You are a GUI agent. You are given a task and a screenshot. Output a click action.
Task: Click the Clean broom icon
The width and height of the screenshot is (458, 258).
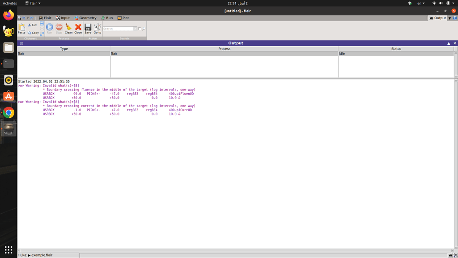(68, 28)
